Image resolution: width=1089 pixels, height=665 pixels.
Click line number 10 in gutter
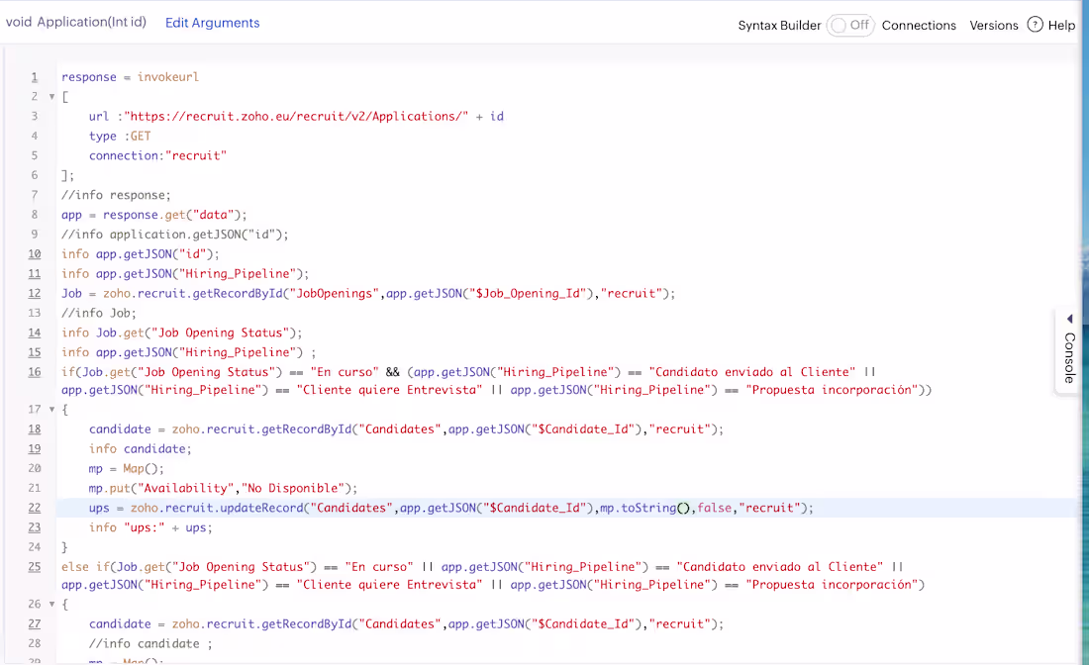[x=34, y=254]
